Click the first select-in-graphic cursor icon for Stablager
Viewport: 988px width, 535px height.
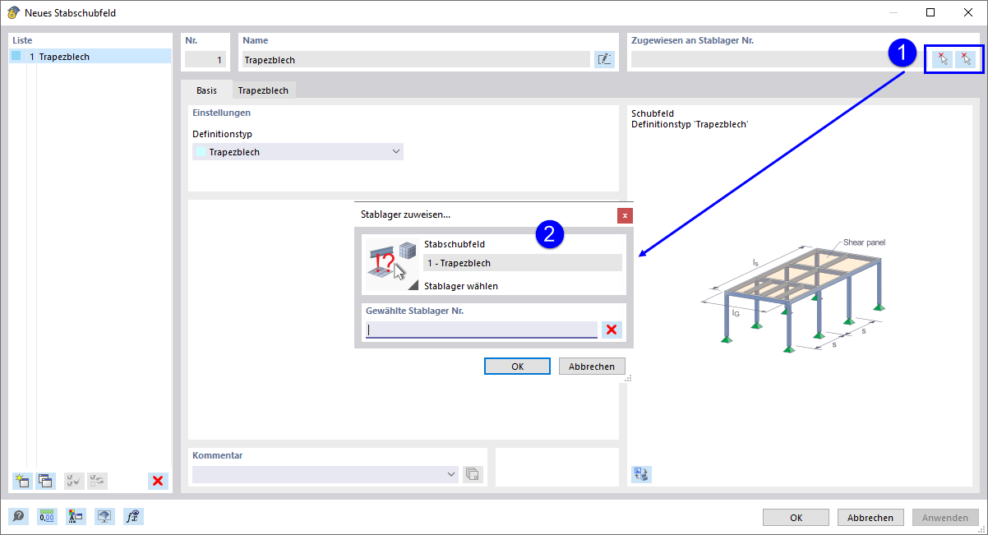pos(943,59)
